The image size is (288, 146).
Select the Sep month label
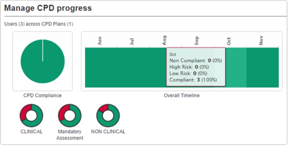click(x=197, y=41)
